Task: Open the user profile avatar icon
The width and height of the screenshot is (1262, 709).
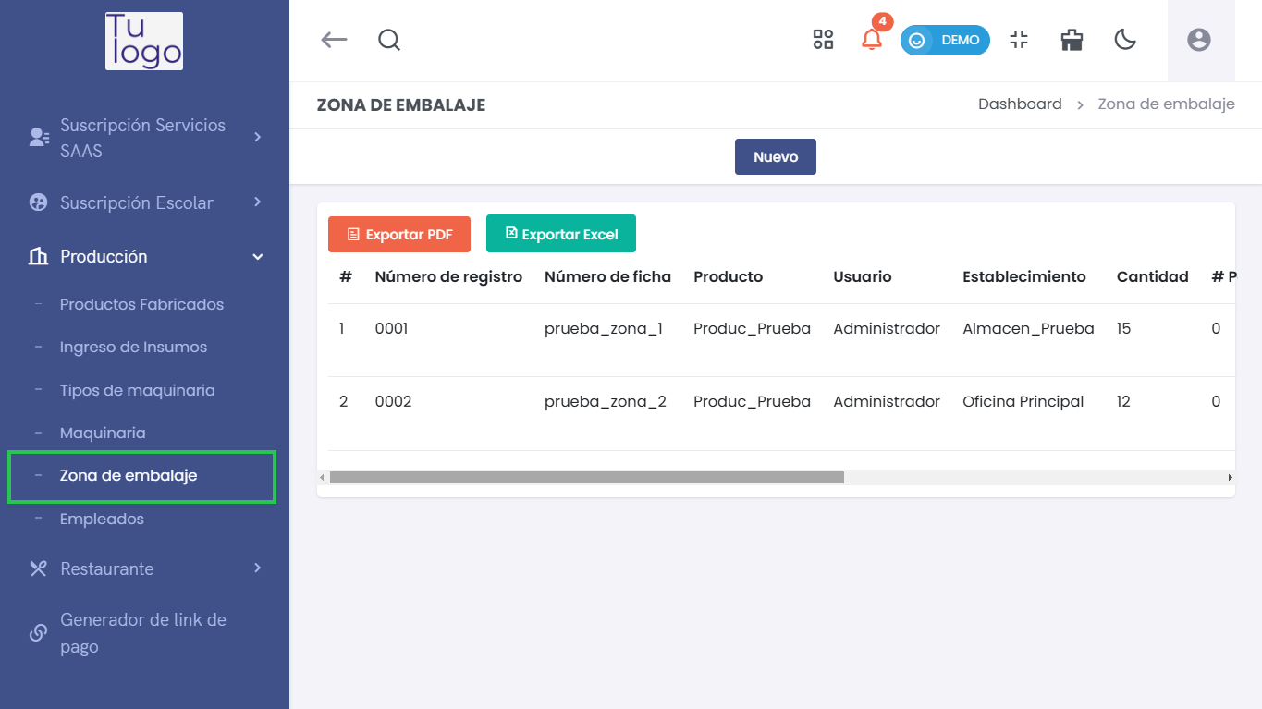Action: point(1199,40)
